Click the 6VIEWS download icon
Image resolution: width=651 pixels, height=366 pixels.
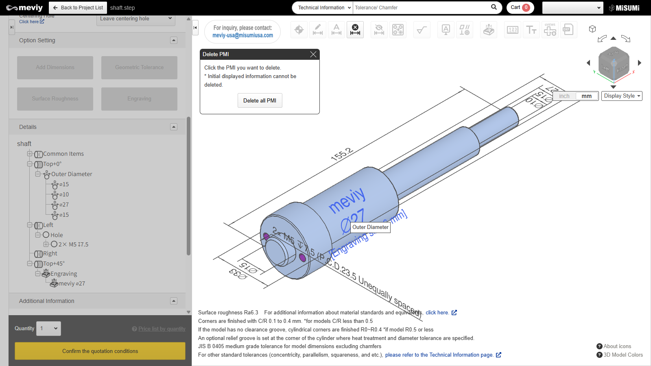point(550,30)
